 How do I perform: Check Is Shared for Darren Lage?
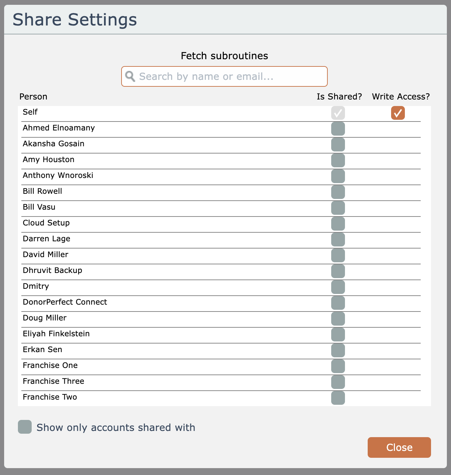[x=338, y=240]
